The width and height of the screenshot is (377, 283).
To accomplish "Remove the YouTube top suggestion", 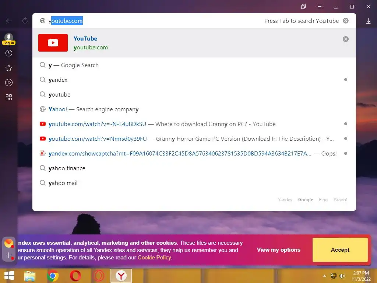I will [x=346, y=39].
